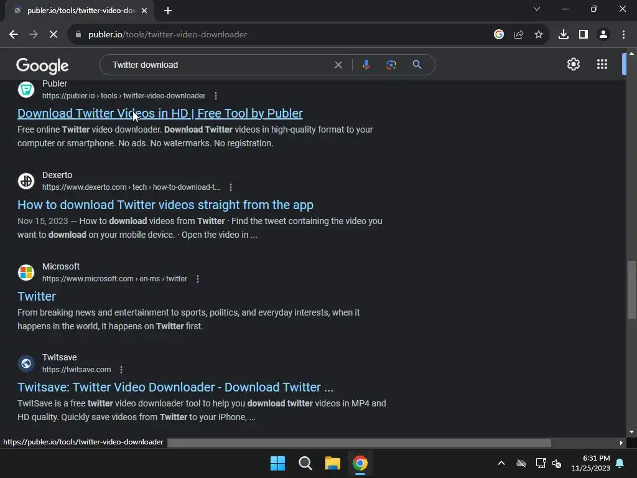Viewport: 637px width, 478px height.
Task: Click the scroll right arrow
Action: pyautogui.click(x=621, y=443)
